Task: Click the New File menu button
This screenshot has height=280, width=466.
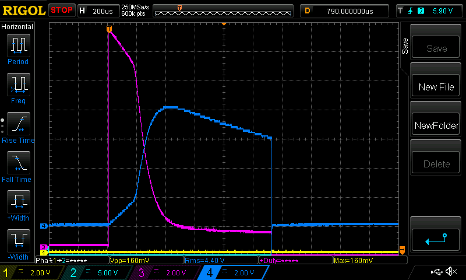Action: (x=436, y=87)
